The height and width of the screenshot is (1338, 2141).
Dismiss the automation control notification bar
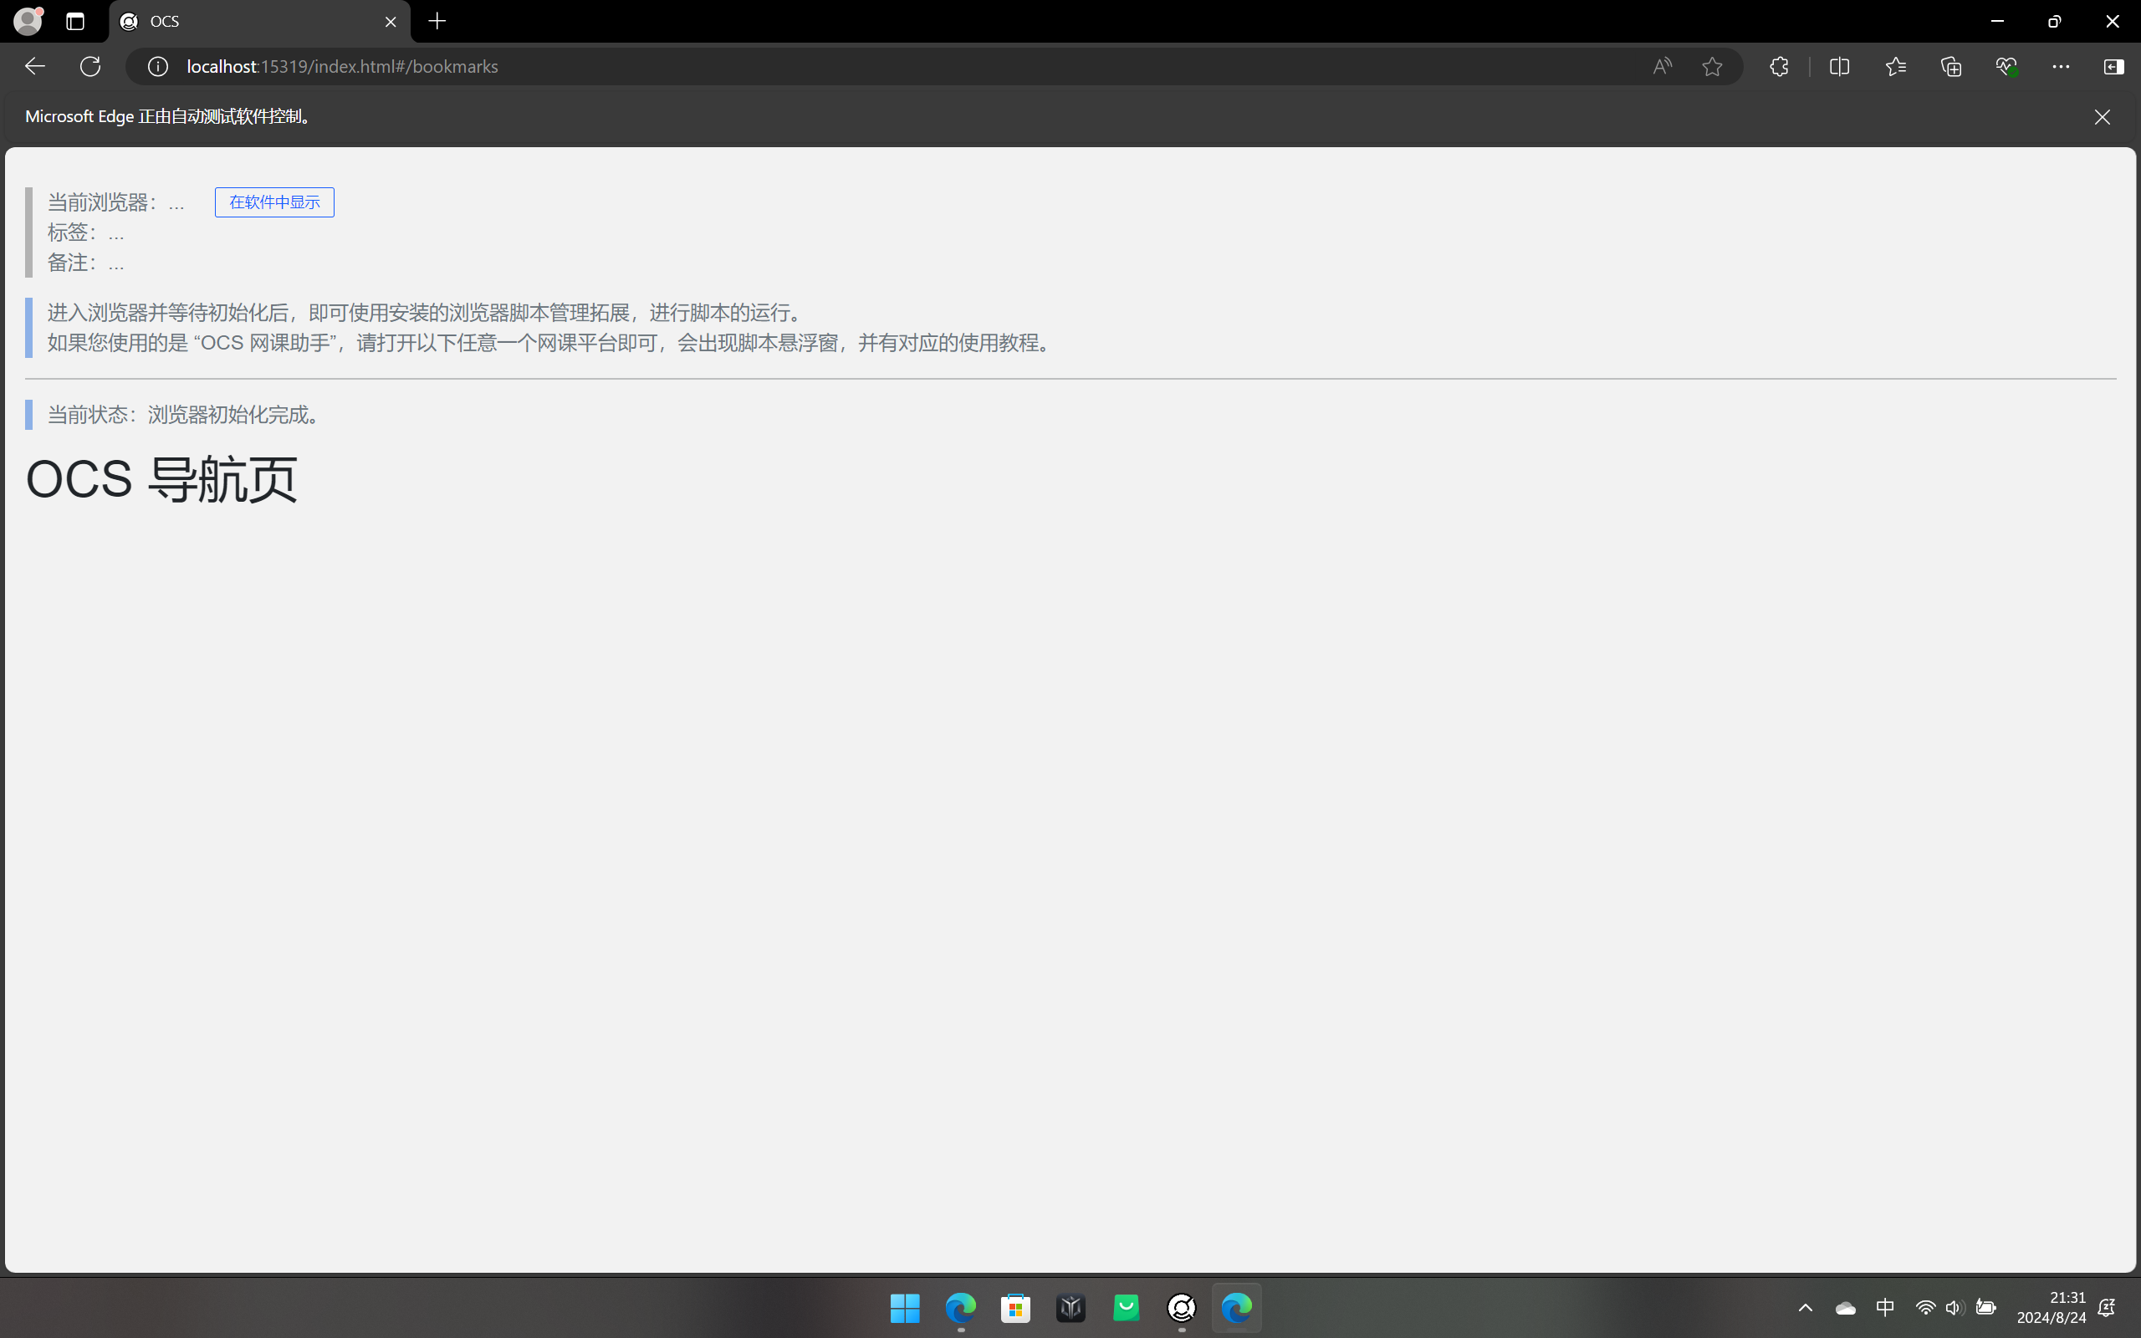(x=2102, y=117)
